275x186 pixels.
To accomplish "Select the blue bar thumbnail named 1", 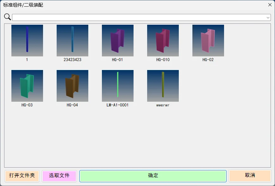I will [27, 40].
